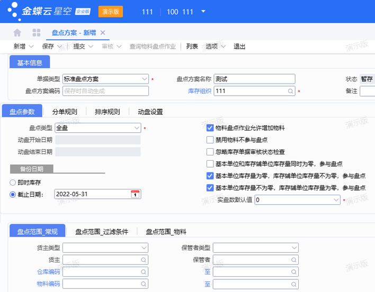Go to the home page icon
This screenshot has height=292, width=375.
pyautogui.click(x=17, y=33)
